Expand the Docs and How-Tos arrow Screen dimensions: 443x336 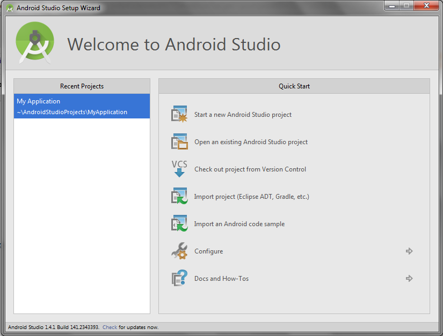[409, 278]
